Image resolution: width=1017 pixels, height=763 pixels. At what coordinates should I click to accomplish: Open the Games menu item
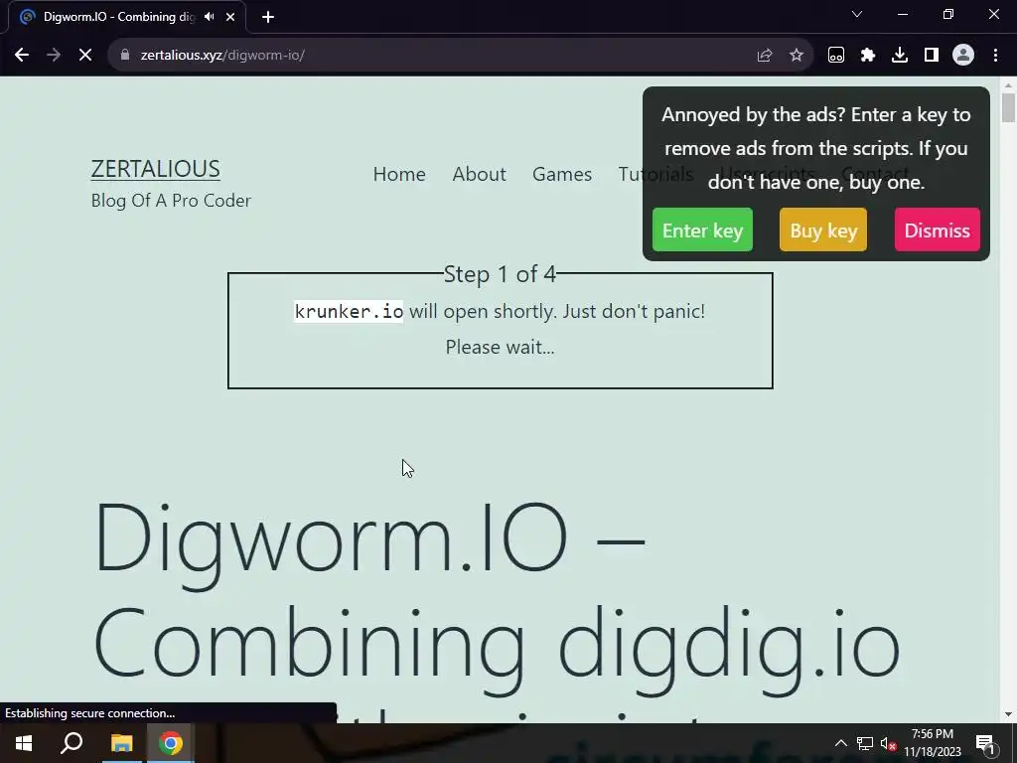point(562,174)
